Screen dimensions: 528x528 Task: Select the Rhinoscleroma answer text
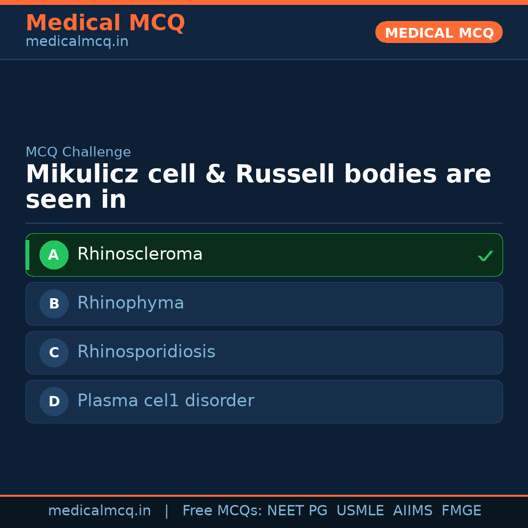[x=140, y=254]
